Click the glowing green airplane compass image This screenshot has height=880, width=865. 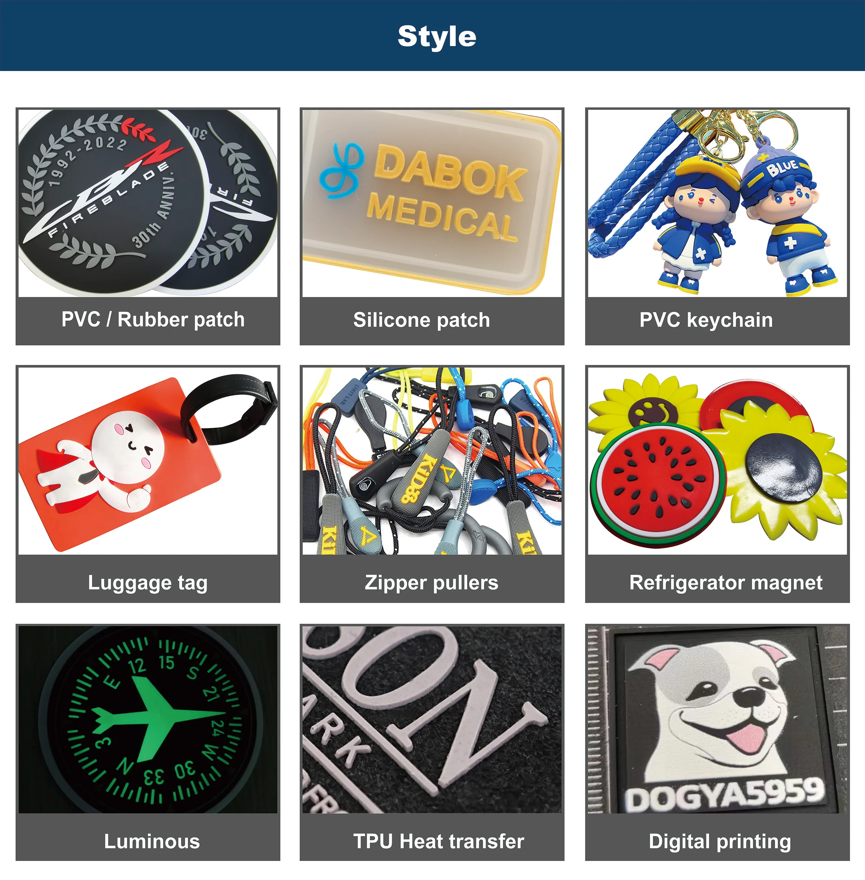coord(148,720)
